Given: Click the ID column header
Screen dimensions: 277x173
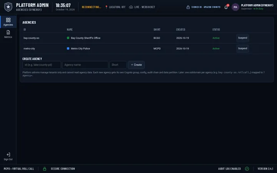Looking at the screenshot, I should pos(25,30).
